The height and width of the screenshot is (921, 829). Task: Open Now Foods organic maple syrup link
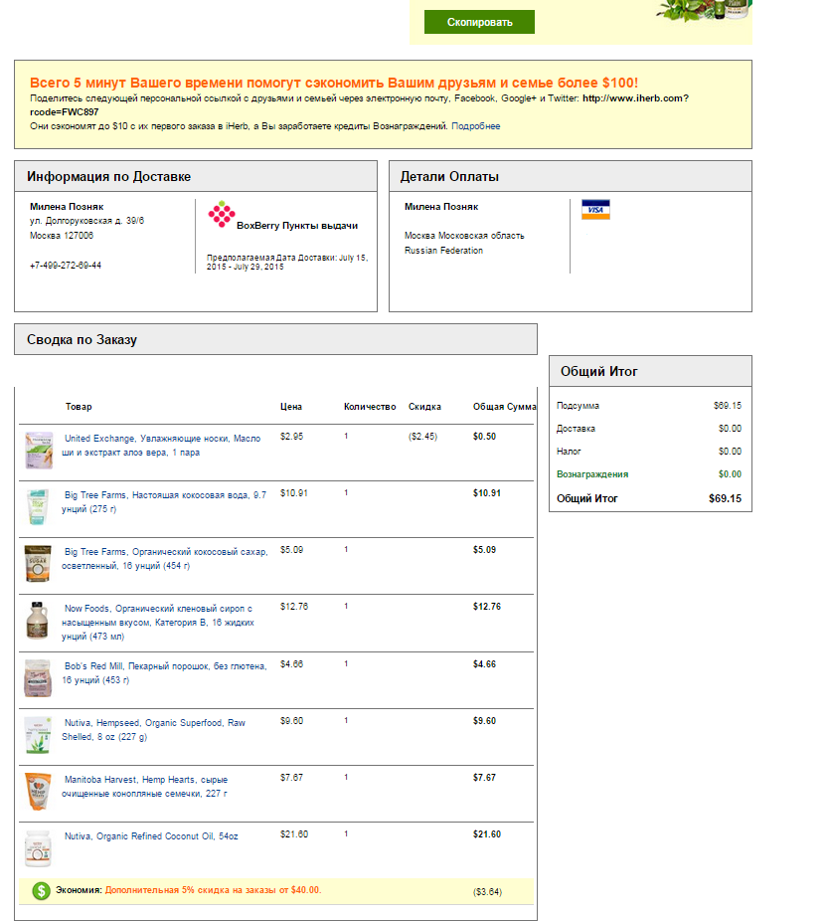pyautogui.click(x=159, y=615)
